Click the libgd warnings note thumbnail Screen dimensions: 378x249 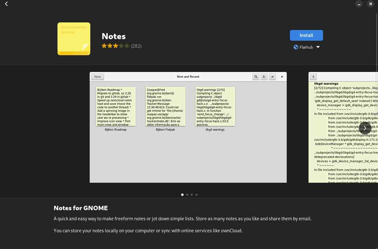(215, 106)
